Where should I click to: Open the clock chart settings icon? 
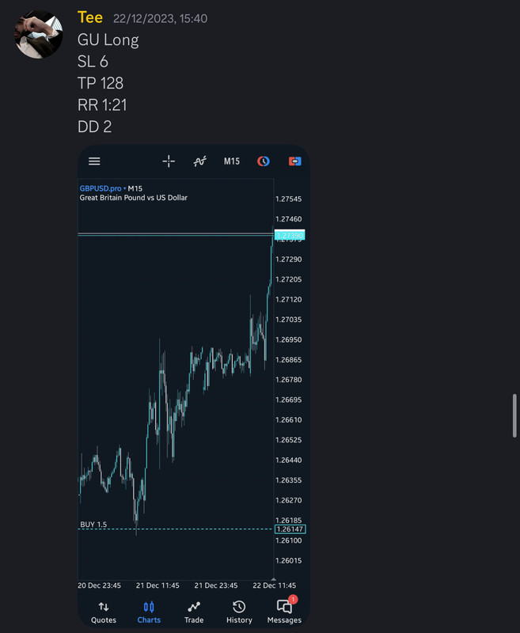pos(264,161)
